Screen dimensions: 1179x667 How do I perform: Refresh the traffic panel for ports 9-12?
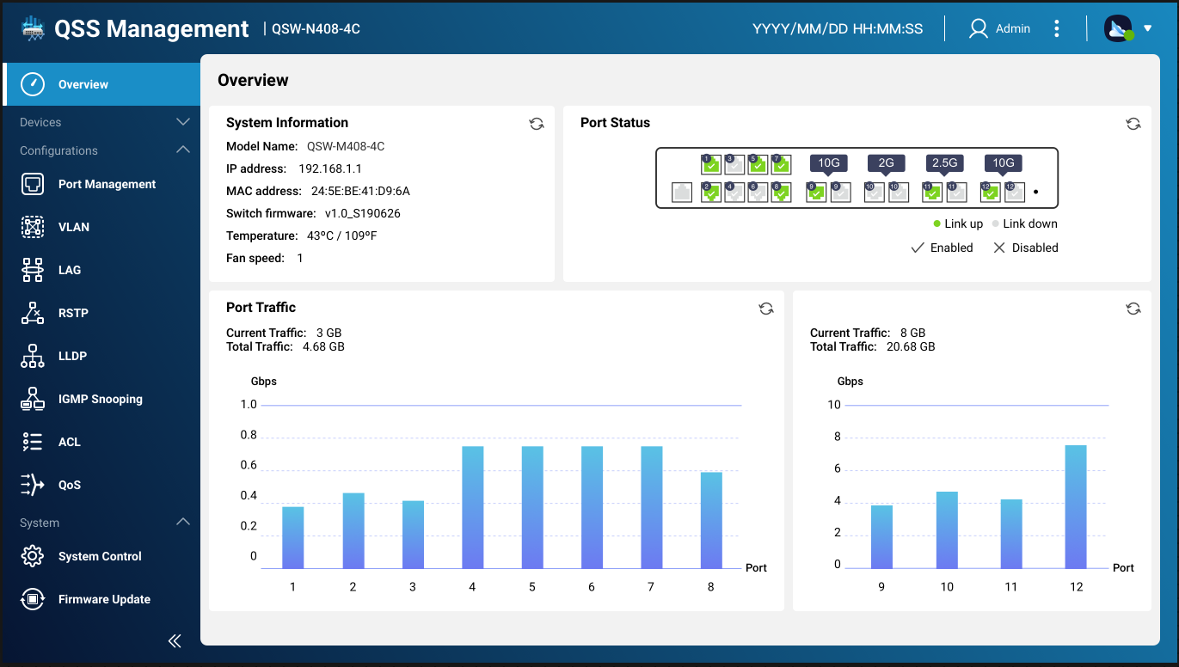[1133, 309]
